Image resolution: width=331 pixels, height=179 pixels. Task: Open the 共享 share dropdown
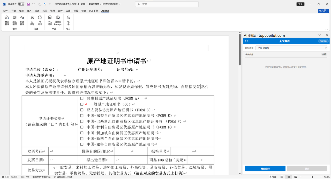pos(323,11)
